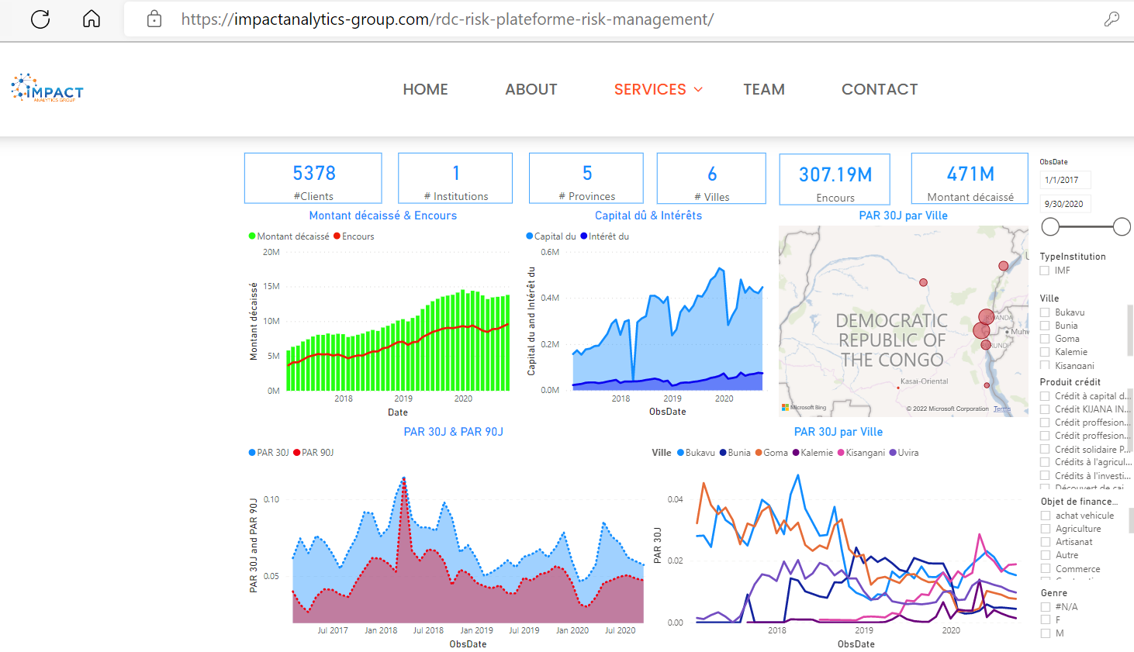
Task: Click the key password icon in address bar
Action: pos(1112,19)
